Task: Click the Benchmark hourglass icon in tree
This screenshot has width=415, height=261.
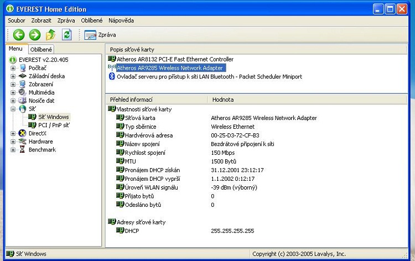Action: [x=23, y=150]
